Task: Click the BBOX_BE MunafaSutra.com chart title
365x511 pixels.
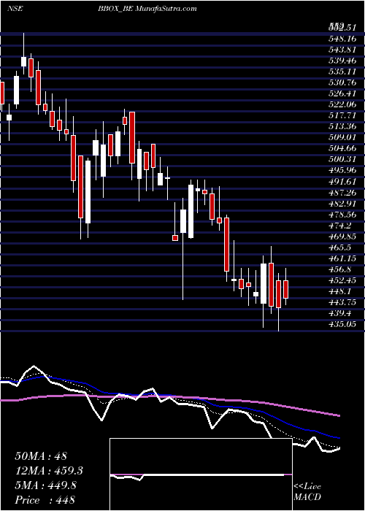Action: pyautogui.click(x=147, y=9)
